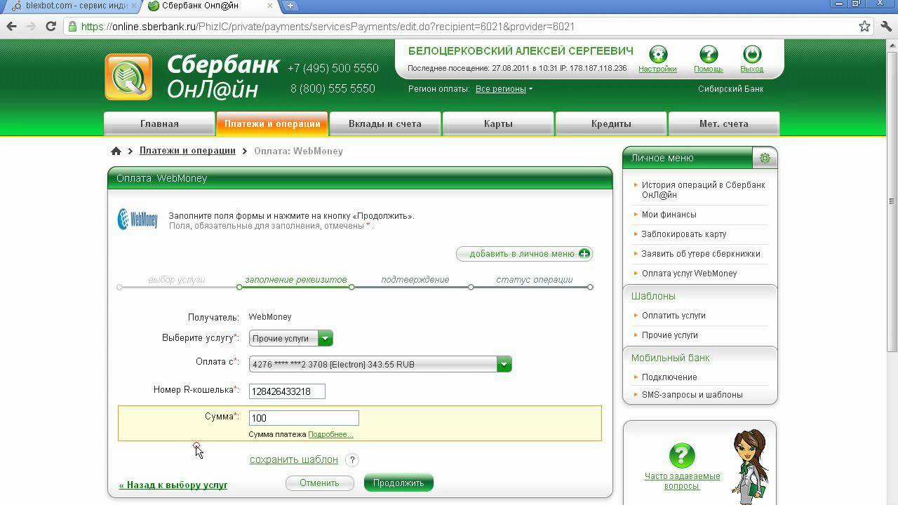This screenshot has height=505, width=898.
Task: Click выбор услуги progress step
Action: click(x=177, y=280)
